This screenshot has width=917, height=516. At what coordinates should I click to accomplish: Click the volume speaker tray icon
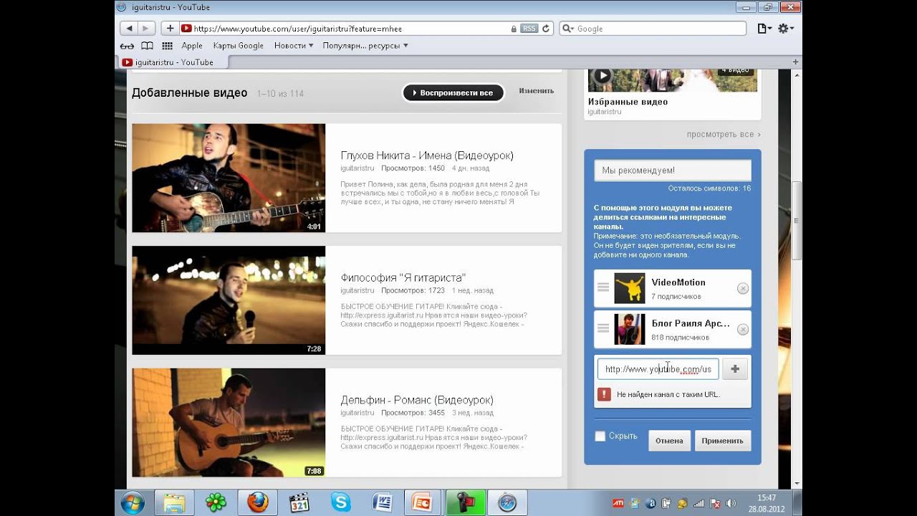pyautogui.click(x=730, y=503)
